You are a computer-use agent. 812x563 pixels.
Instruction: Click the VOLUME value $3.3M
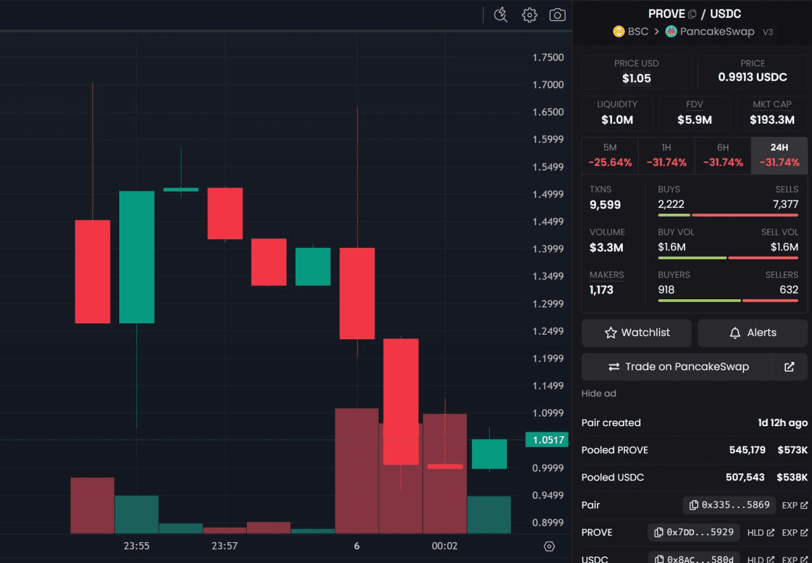606,248
